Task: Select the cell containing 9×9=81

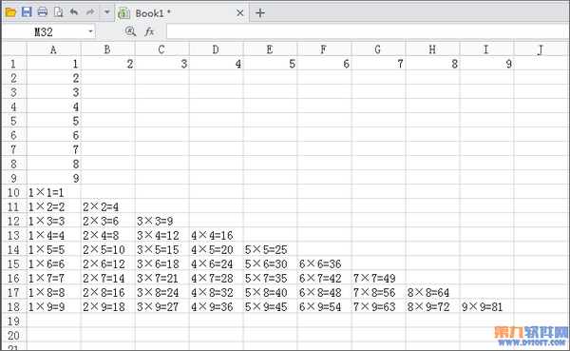Action: coord(486,306)
